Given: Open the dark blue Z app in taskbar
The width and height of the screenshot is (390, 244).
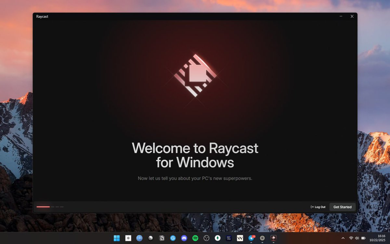Looking at the screenshot, I should pyautogui.click(x=229, y=238).
